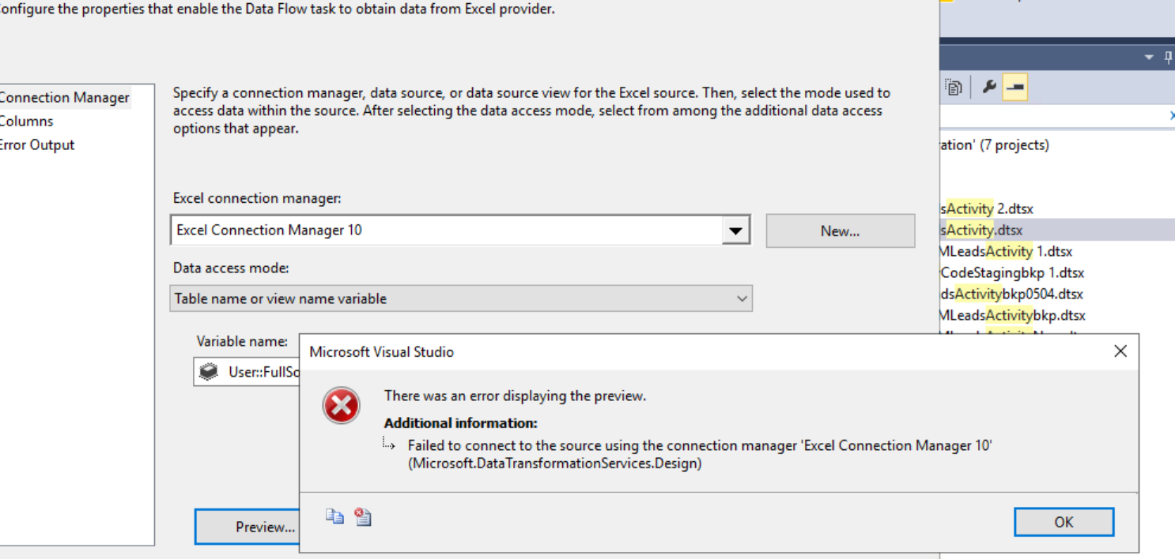Click OK to dismiss the error
Image resolution: width=1175 pixels, height=559 pixels.
[x=1064, y=522]
